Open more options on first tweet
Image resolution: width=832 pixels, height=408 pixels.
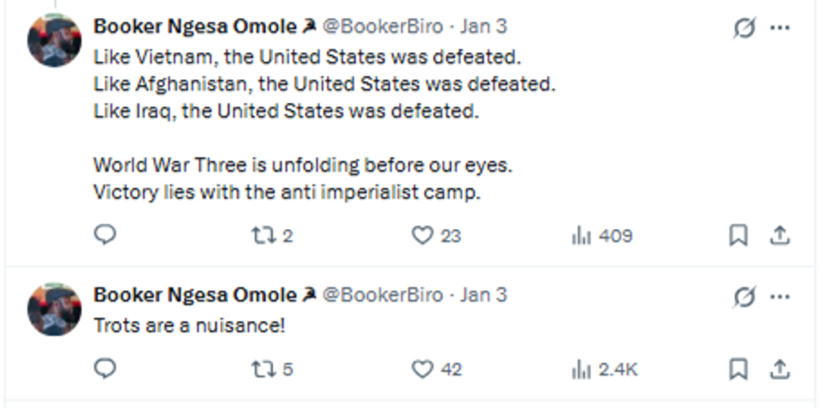coord(780,28)
